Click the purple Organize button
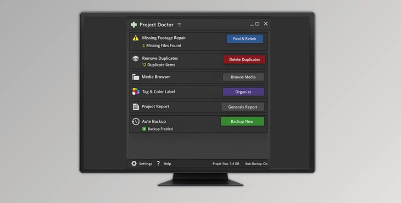The height and width of the screenshot is (203, 401). point(243,92)
